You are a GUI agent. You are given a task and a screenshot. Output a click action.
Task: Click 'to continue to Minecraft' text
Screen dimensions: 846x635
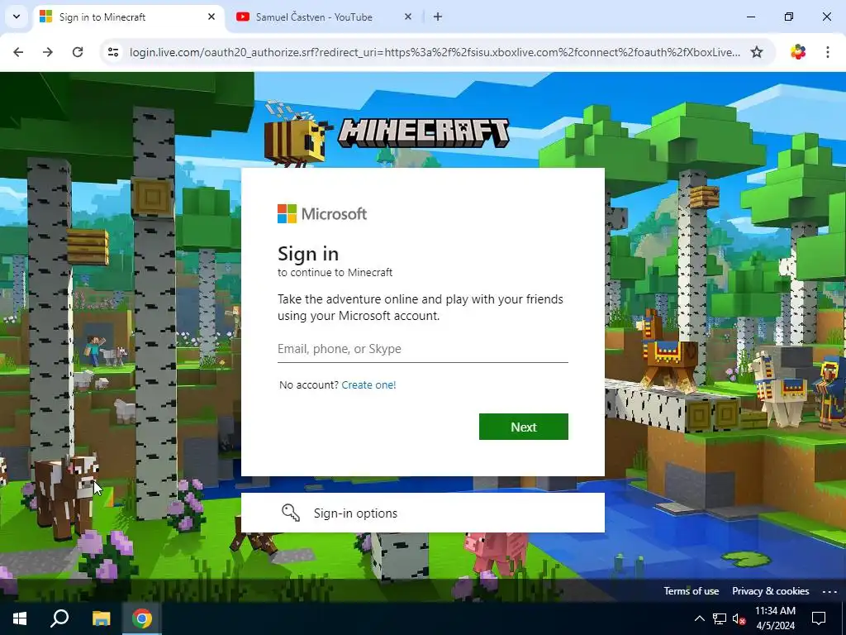[335, 273]
